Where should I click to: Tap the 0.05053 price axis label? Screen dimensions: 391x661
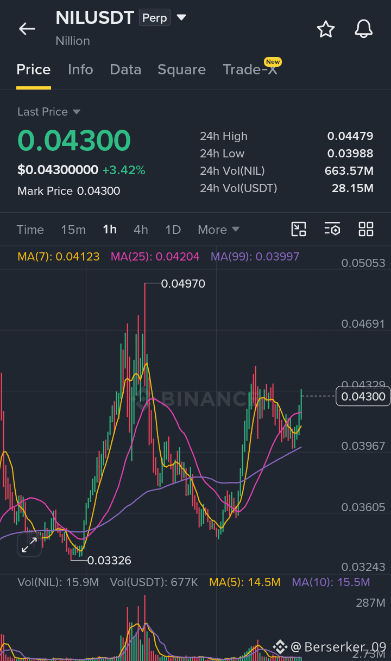(363, 263)
